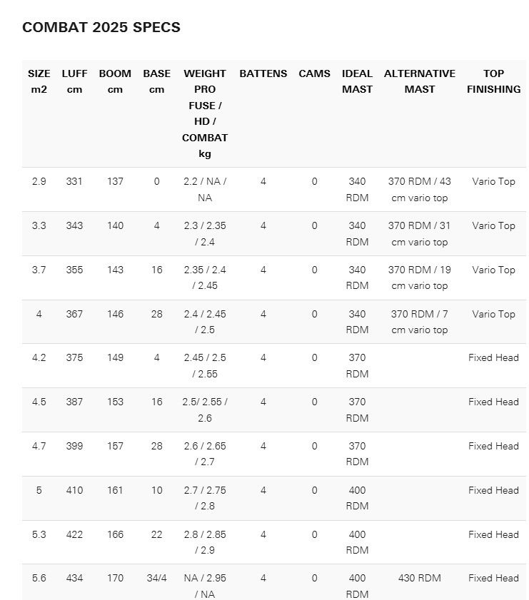Click the 430 RDM alternative mast cell

[420, 578]
